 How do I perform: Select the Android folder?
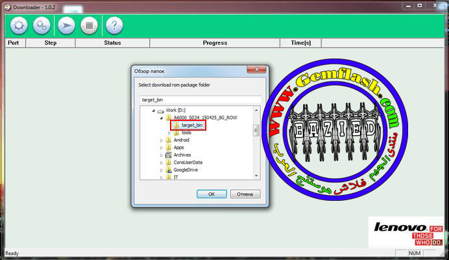[181, 140]
